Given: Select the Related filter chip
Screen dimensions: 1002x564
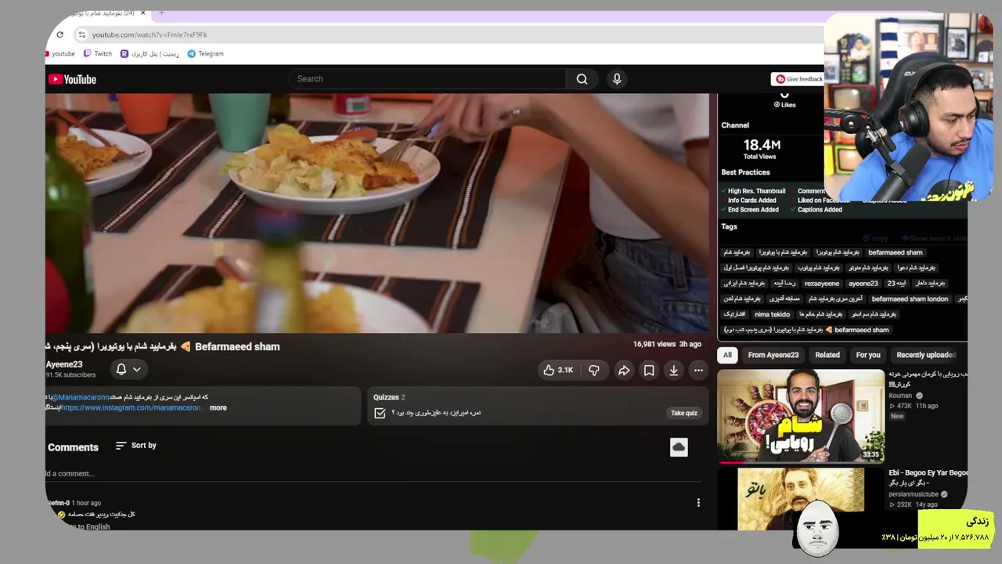Looking at the screenshot, I should coord(827,355).
